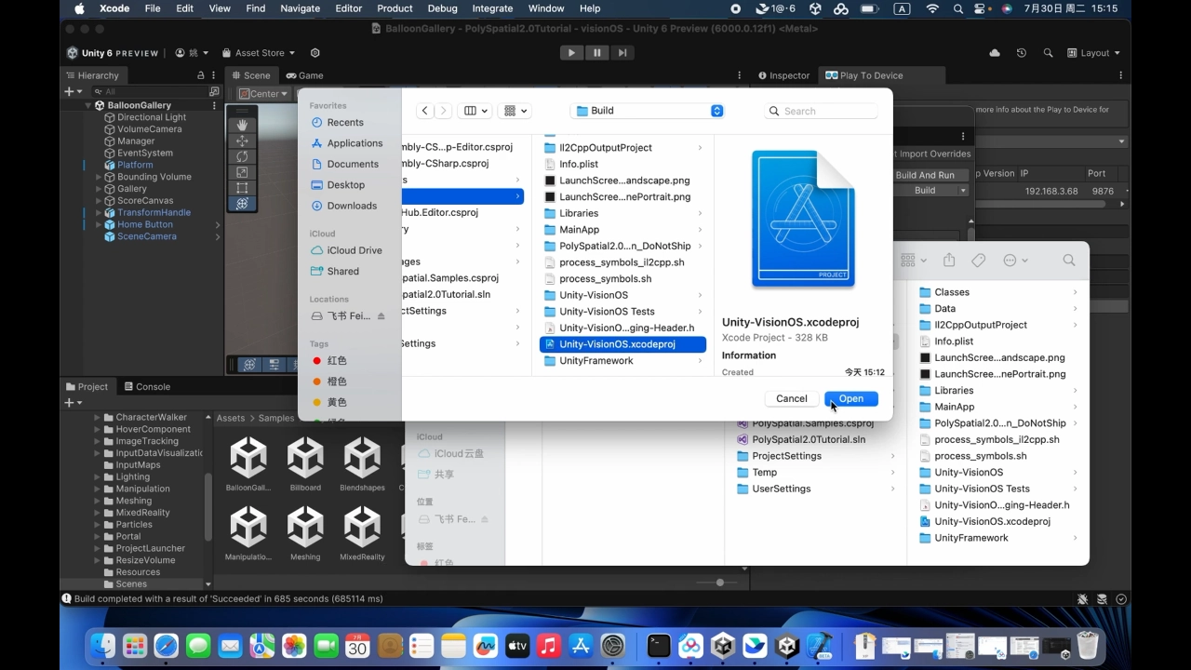This screenshot has height=670, width=1191.
Task: Choose the yellow 黄色 tag
Action: coord(329,402)
